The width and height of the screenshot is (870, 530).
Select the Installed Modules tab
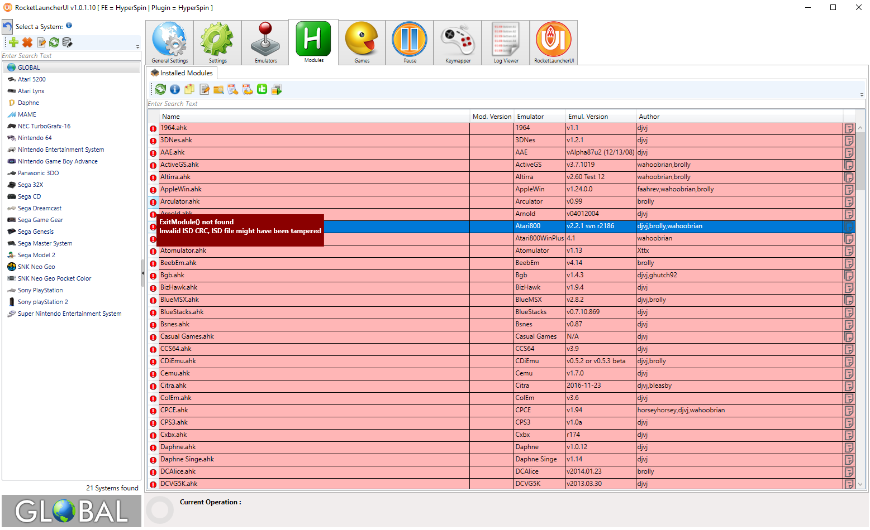click(182, 73)
